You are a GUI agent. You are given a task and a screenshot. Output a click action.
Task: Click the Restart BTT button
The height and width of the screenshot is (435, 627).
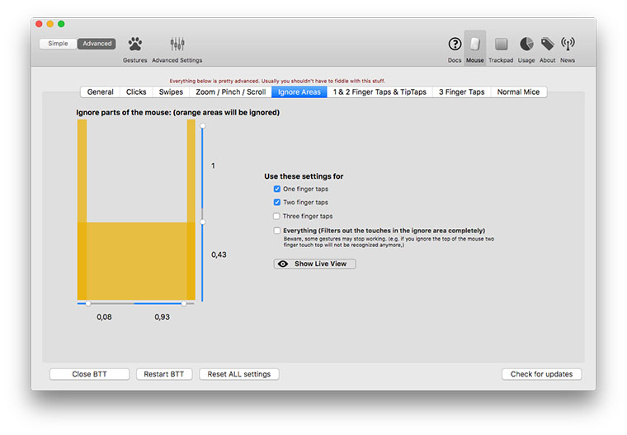pos(164,374)
